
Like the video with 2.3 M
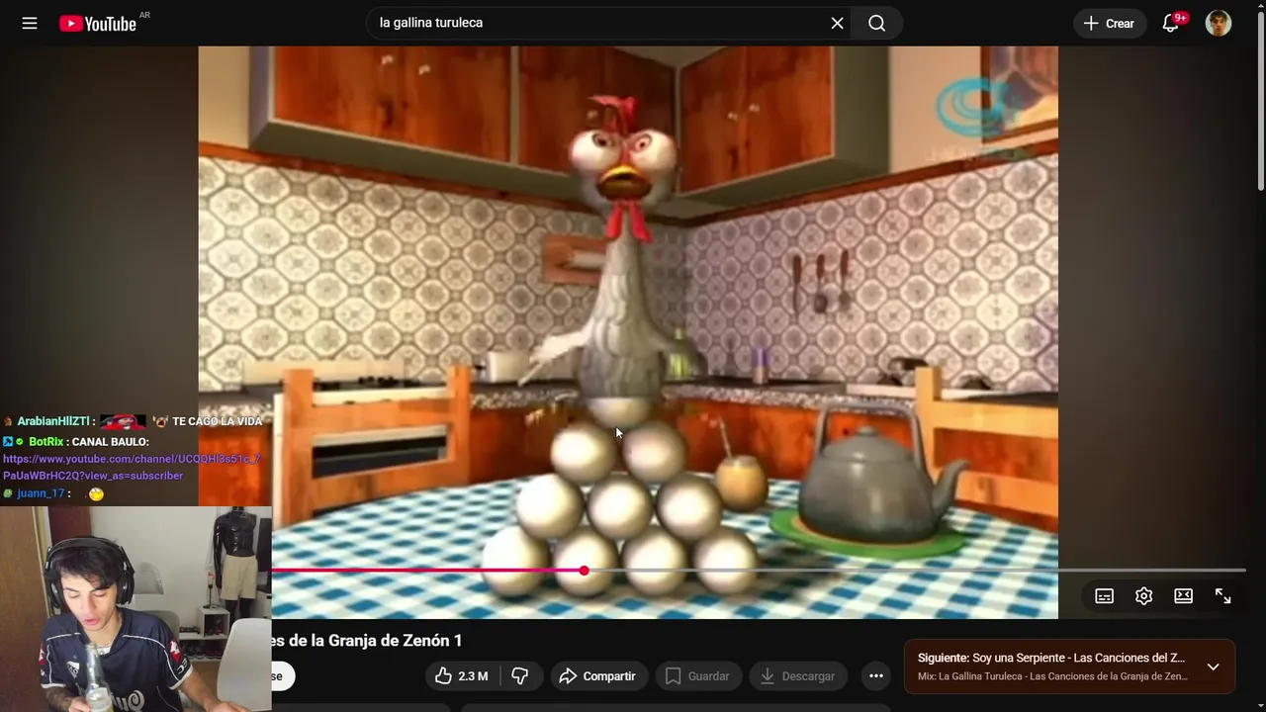point(462,676)
